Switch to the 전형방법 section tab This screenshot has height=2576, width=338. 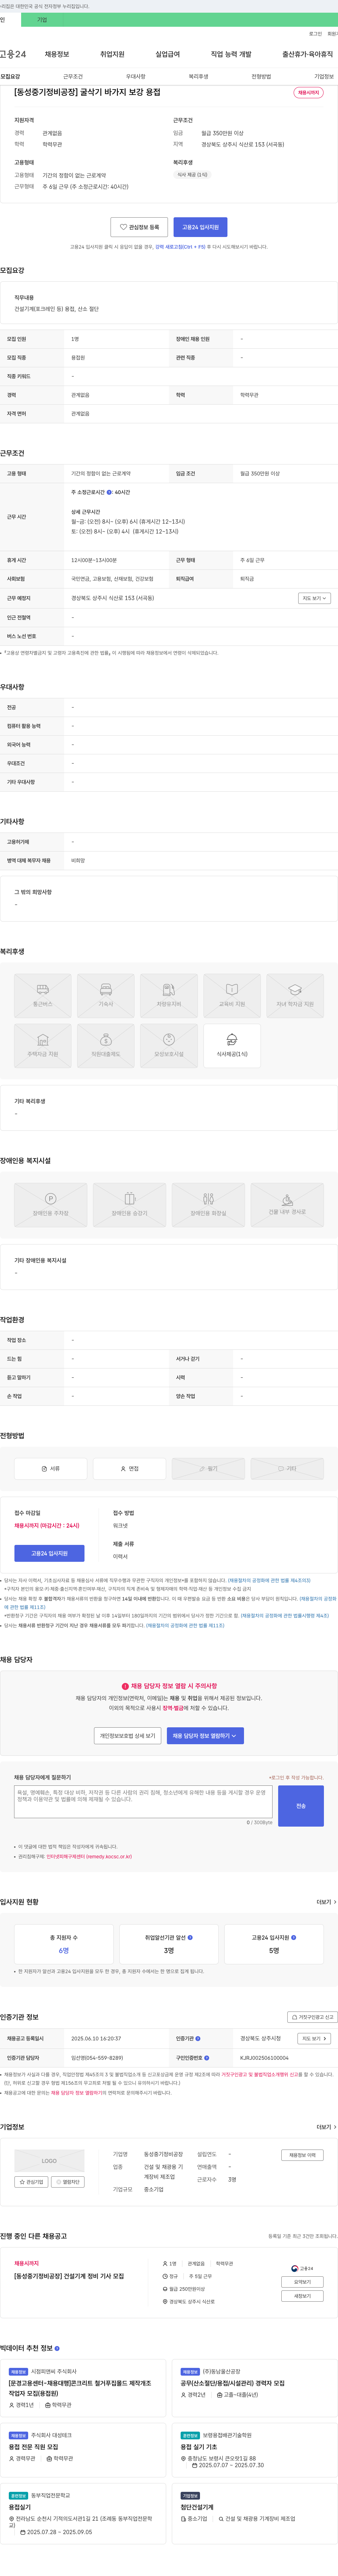[261, 76]
